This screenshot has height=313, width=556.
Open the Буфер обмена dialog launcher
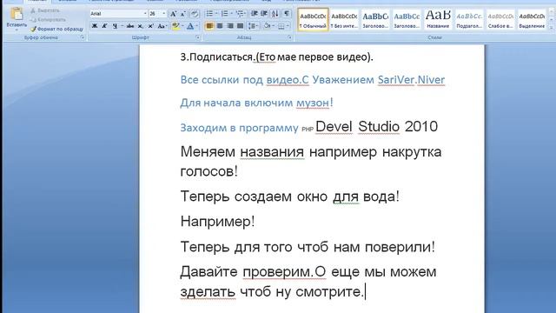click(x=83, y=37)
